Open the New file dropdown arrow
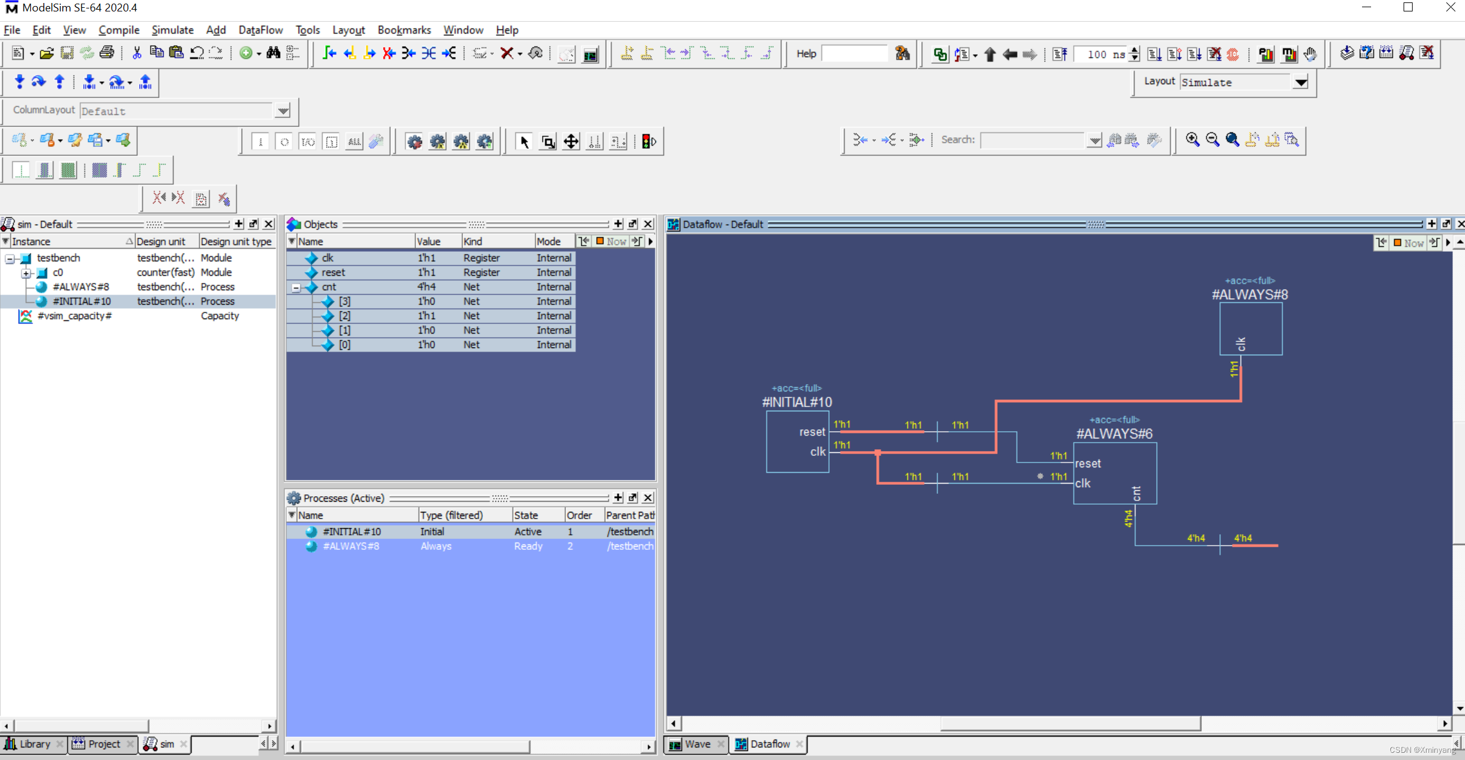The width and height of the screenshot is (1465, 760). (x=32, y=54)
